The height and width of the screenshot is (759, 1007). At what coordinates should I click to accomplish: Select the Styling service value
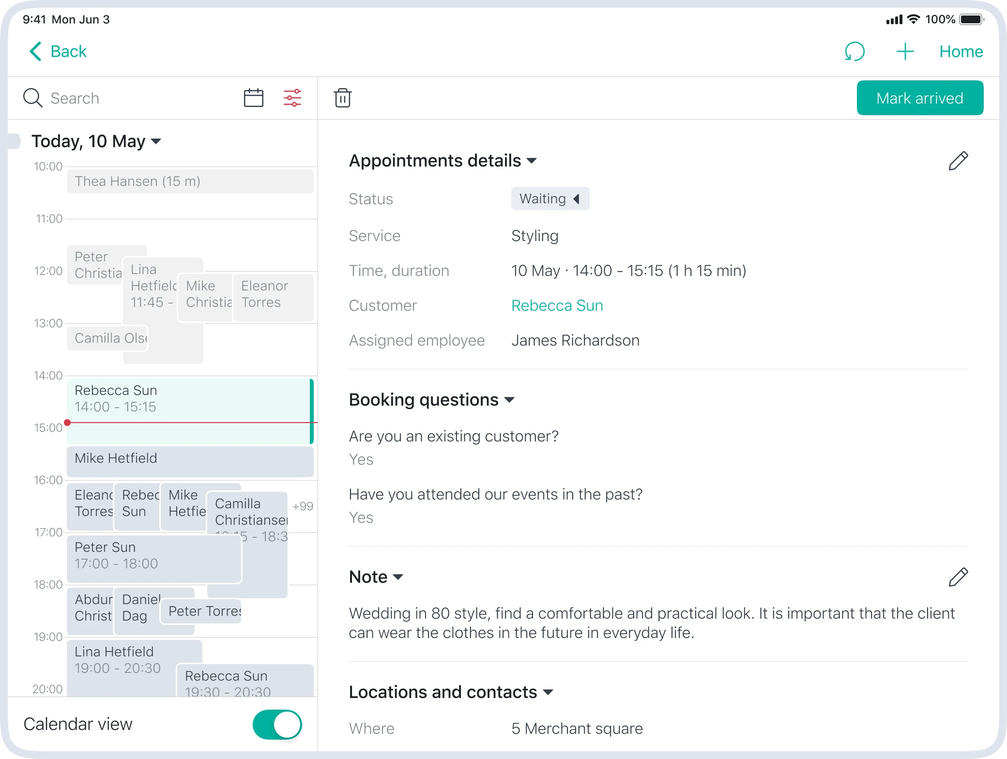coord(534,236)
